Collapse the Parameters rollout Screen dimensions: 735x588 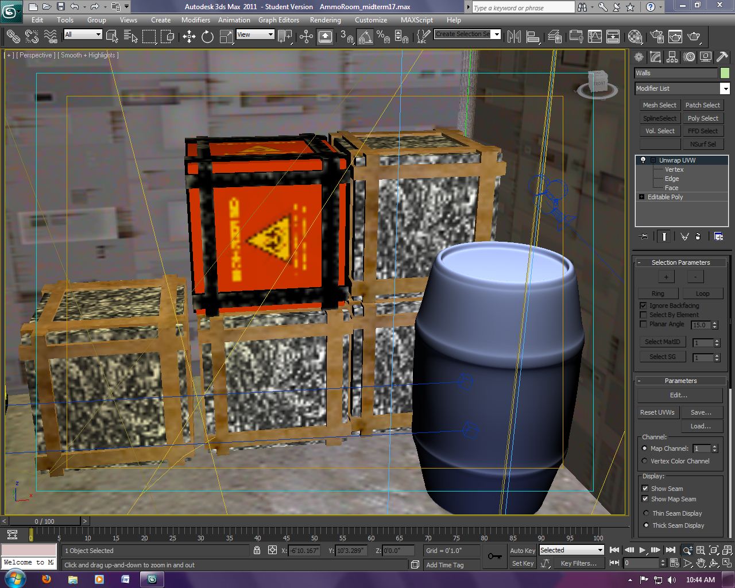(x=681, y=381)
